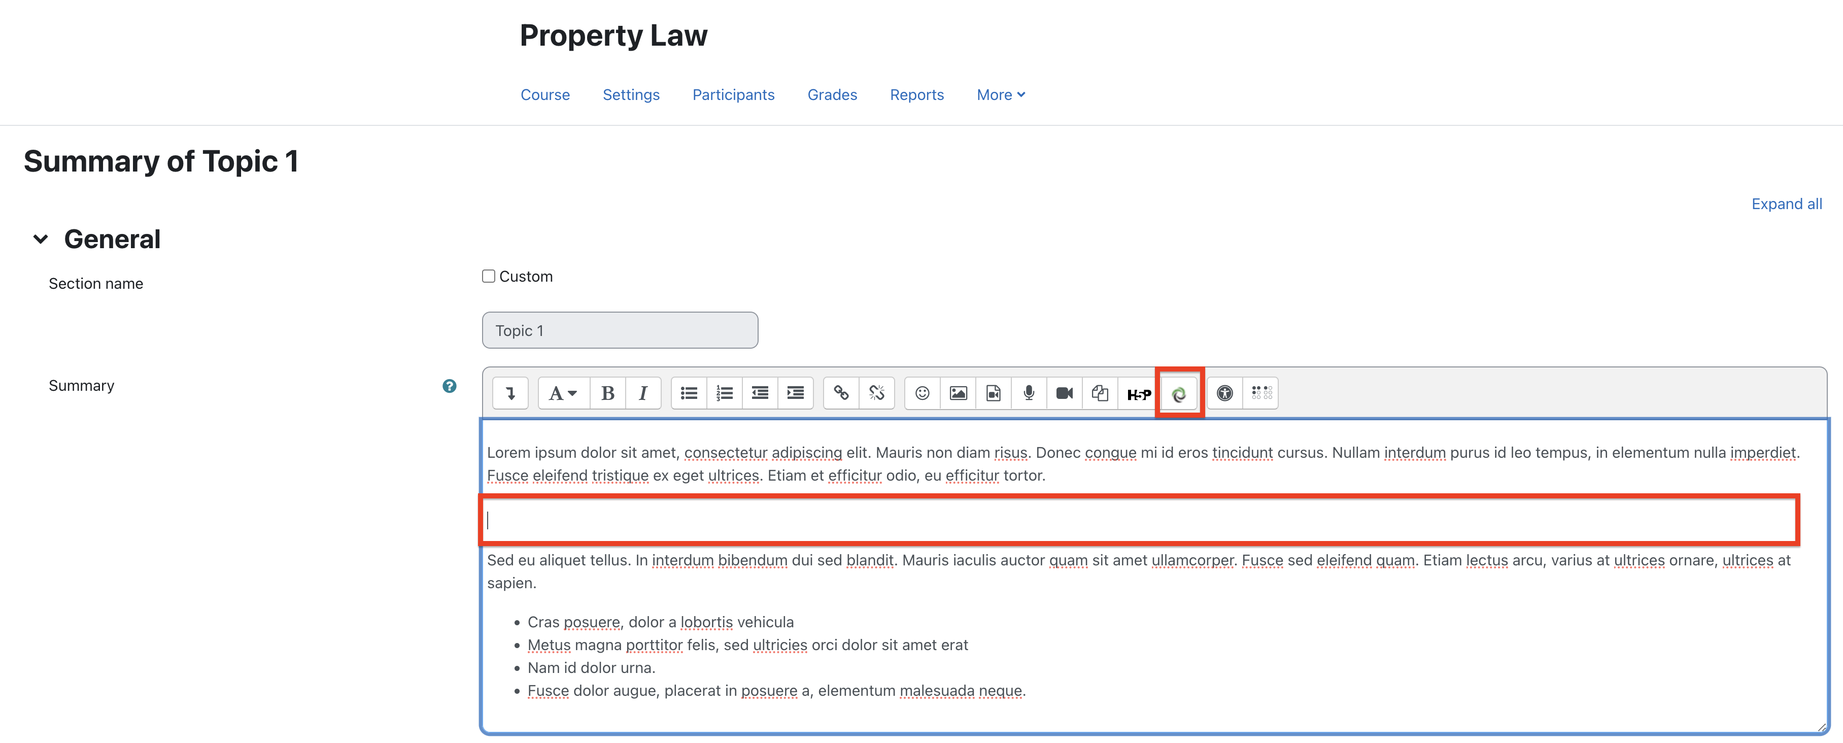Open the font style dropdown
This screenshot has height=743, width=1843.
[562, 392]
